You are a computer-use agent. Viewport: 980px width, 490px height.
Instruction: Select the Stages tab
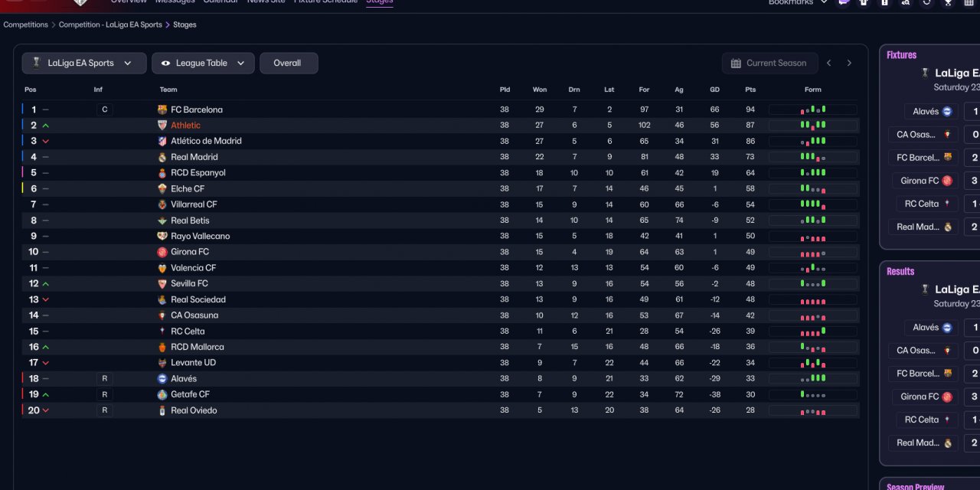tap(380, 2)
